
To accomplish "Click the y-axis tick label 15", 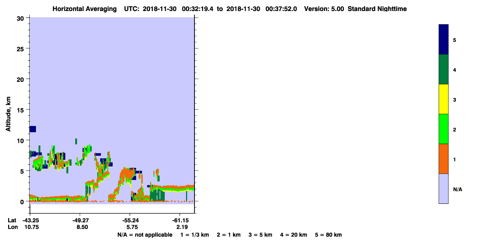I will [x=21, y=110].
